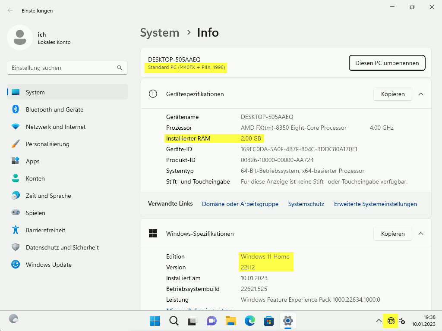Click the System breadcrumb in the header
Screen dimensions: 442x331
coord(160,33)
